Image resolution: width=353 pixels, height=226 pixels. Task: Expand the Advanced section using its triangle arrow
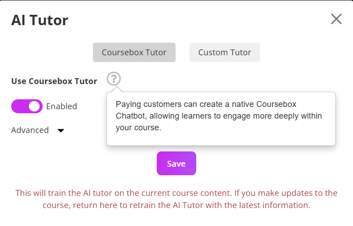(x=61, y=130)
